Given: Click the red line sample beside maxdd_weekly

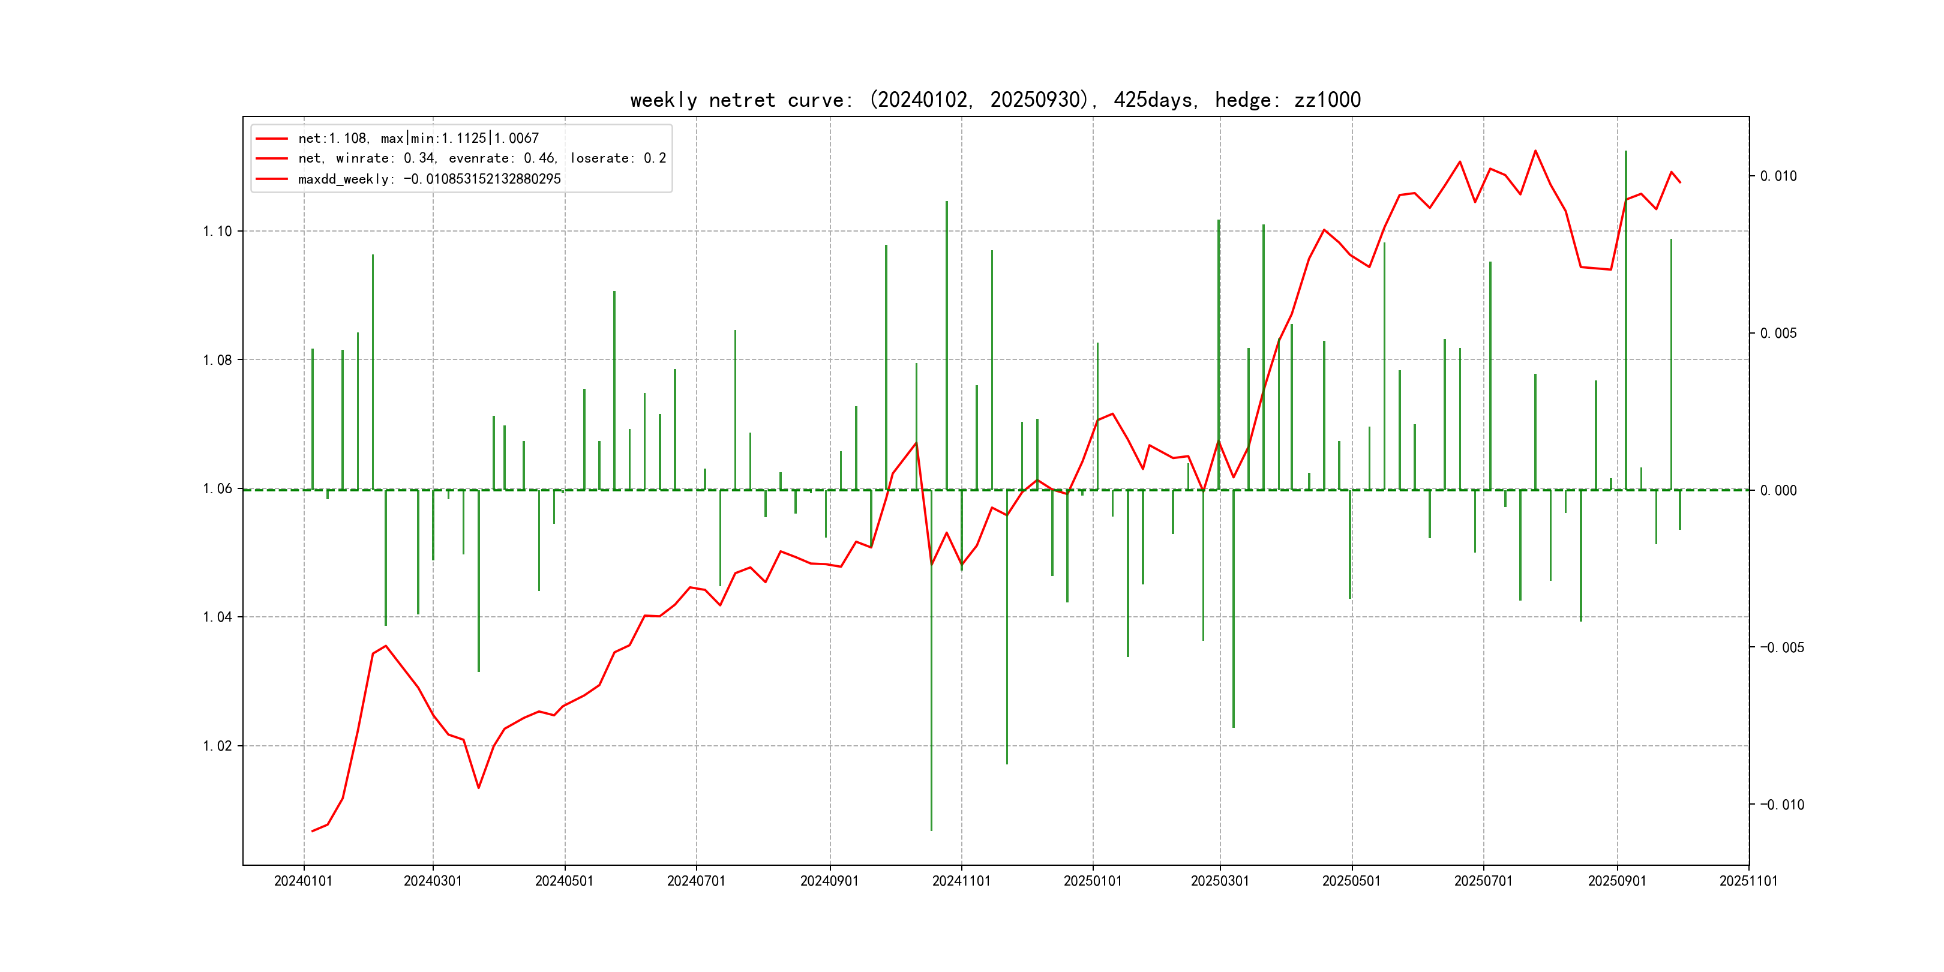Looking at the screenshot, I should tap(272, 179).
